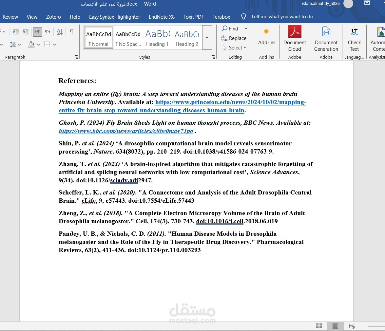Expand the Styles gallery
This screenshot has height=331, width=385.
click(x=207, y=37)
